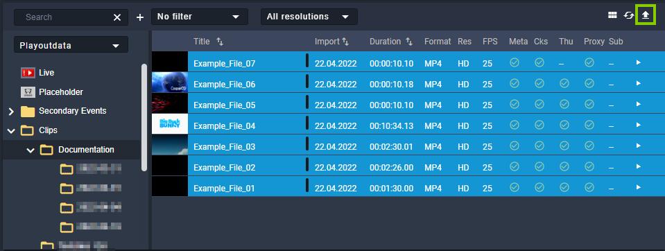The width and height of the screenshot is (665, 251).
Task: Click the plus icon to add filter
Action: pos(140,17)
